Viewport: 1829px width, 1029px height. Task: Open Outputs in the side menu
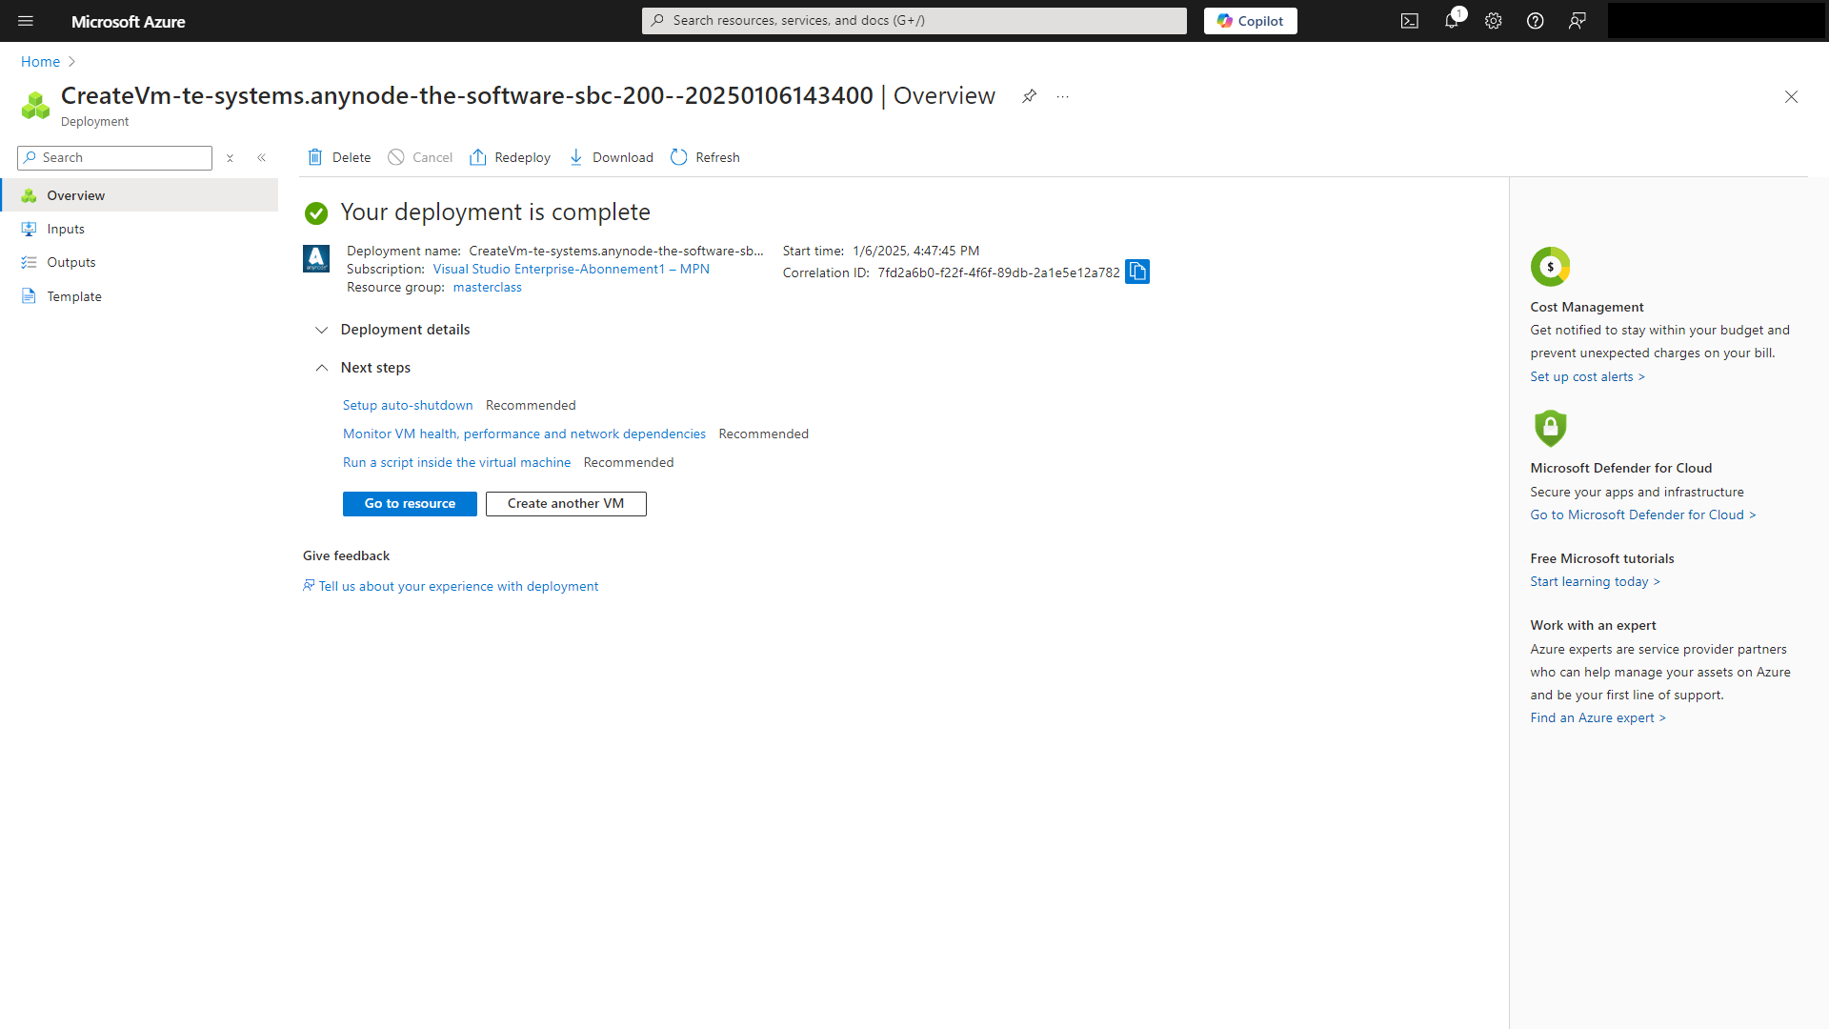[x=139, y=262]
